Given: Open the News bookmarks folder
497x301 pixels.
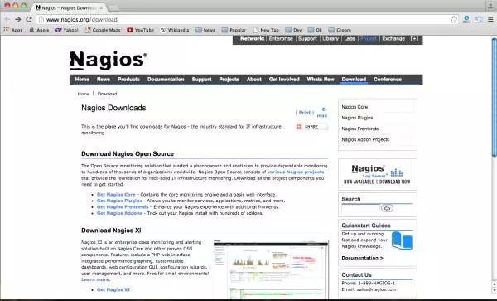Looking at the screenshot, I should click(205, 30).
